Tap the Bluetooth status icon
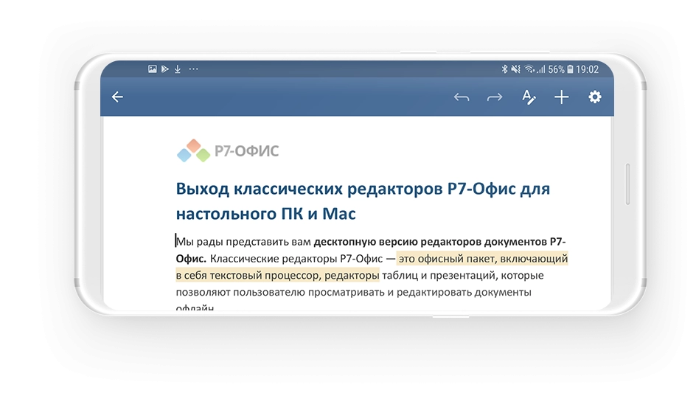The image size is (696, 407). (x=504, y=69)
